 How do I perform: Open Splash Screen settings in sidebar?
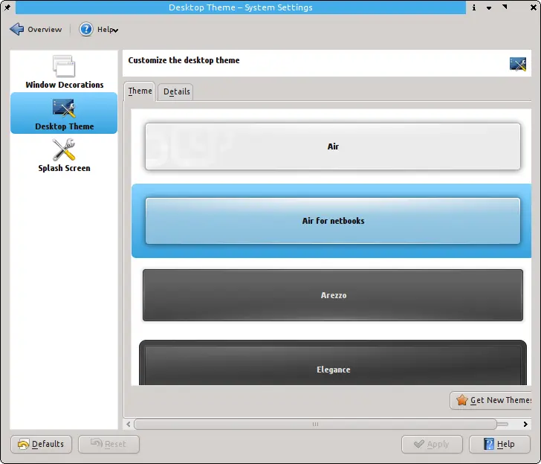pyautogui.click(x=64, y=155)
